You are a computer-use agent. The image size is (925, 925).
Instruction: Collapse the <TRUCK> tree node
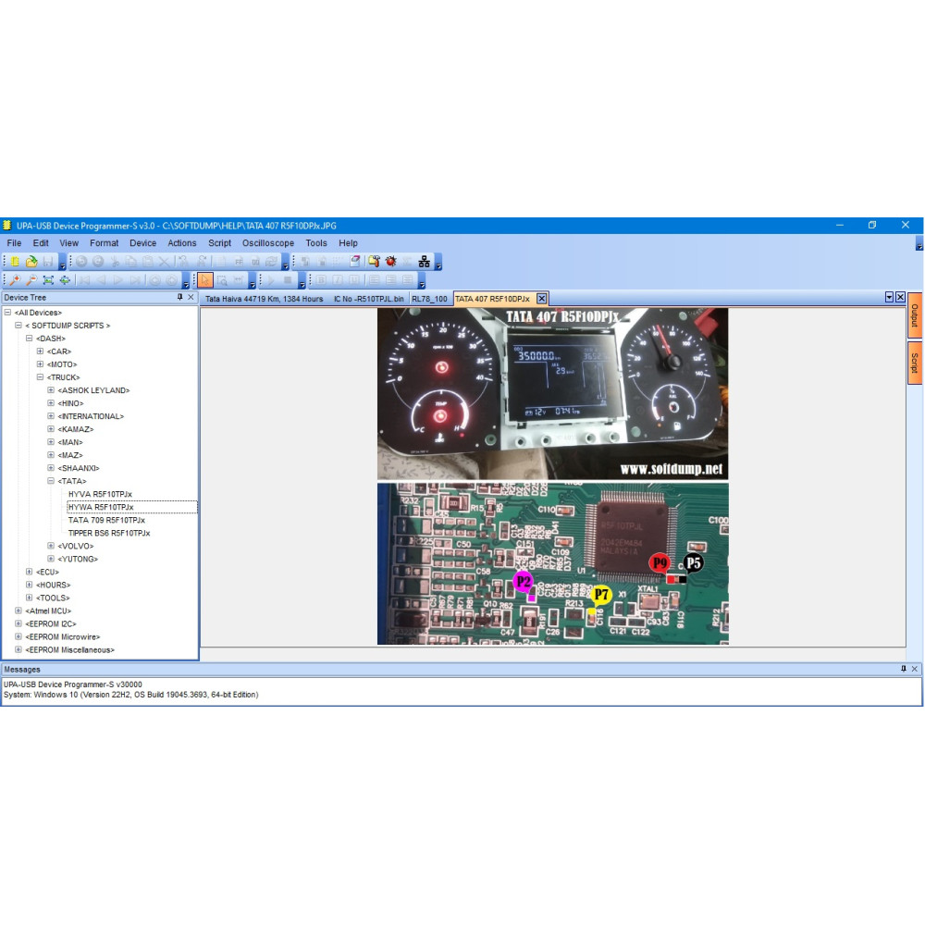[40, 377]
